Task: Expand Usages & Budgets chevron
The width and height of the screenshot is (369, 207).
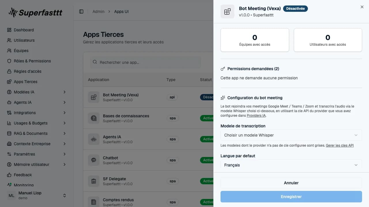Action: (65, 123)
